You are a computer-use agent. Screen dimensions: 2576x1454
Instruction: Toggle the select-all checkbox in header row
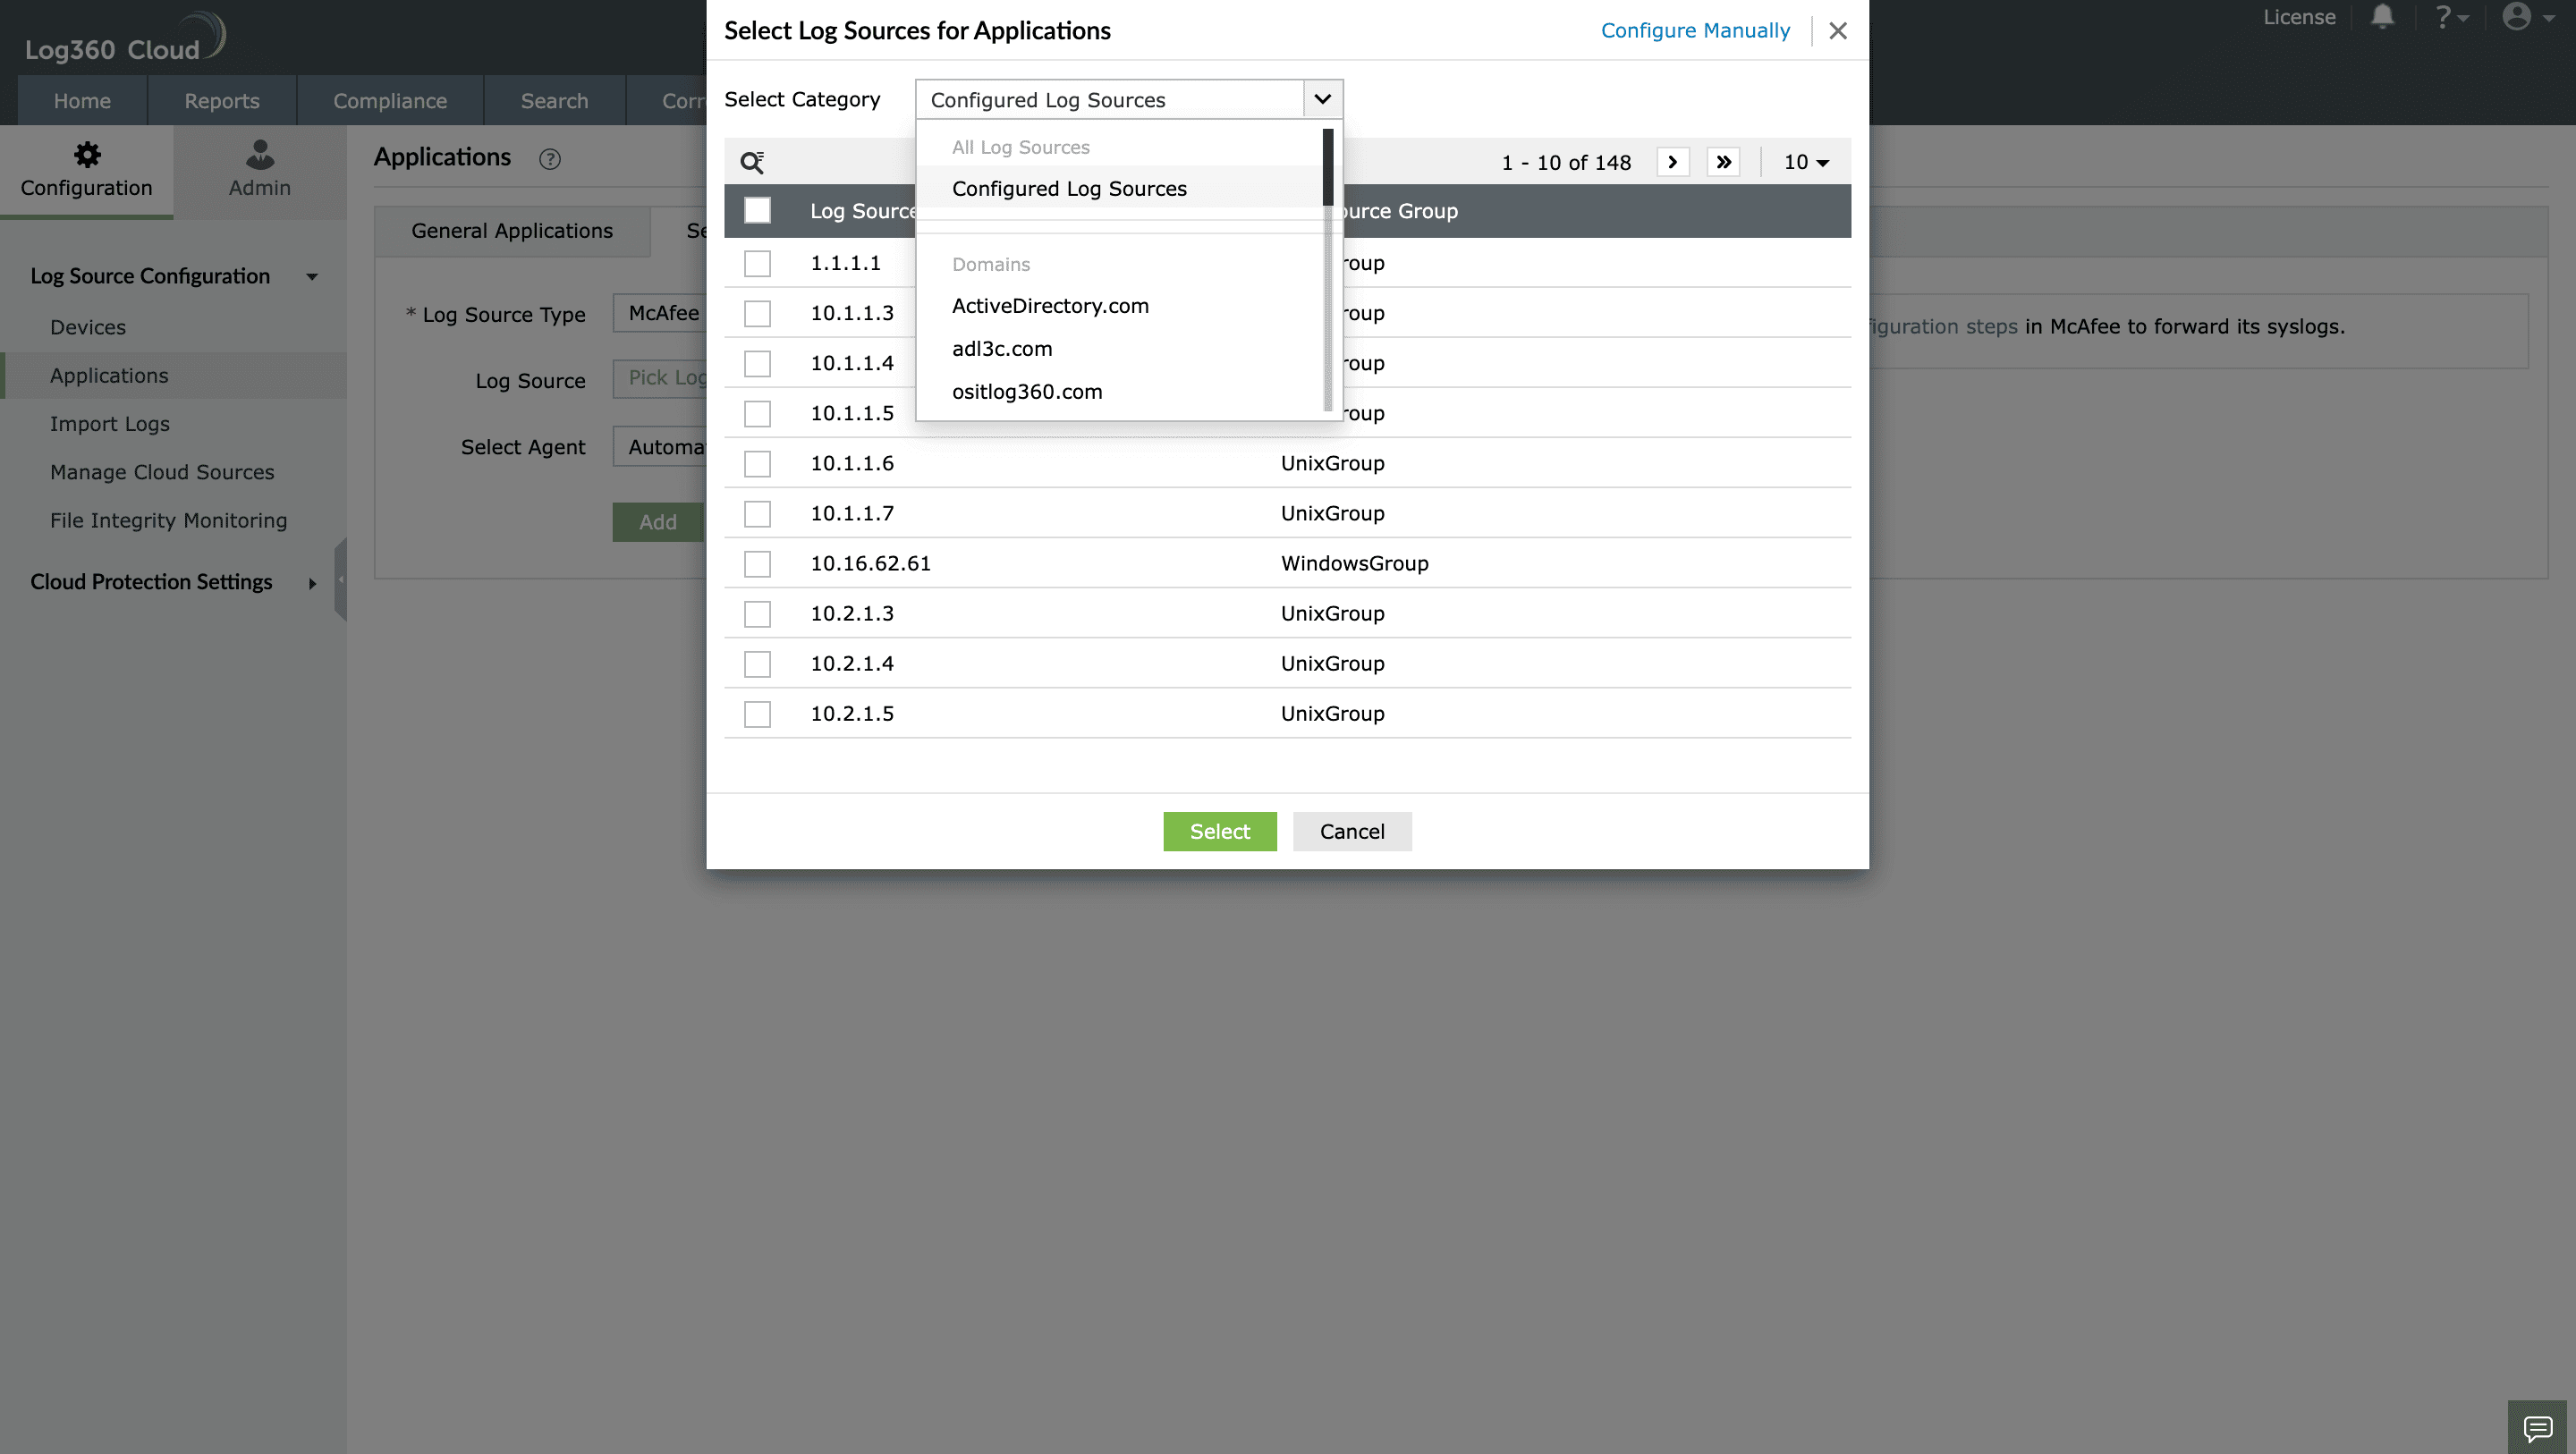click(759, 210)
